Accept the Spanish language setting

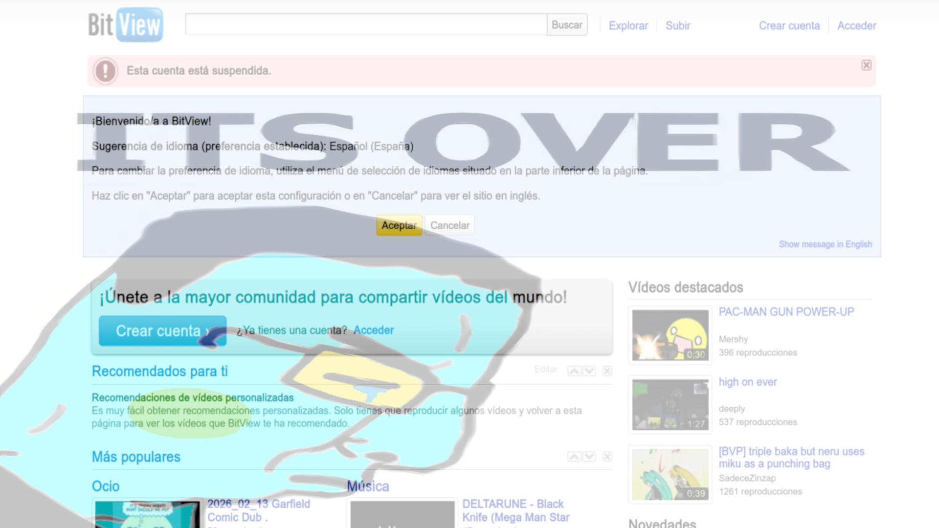[x=399, y=225]
